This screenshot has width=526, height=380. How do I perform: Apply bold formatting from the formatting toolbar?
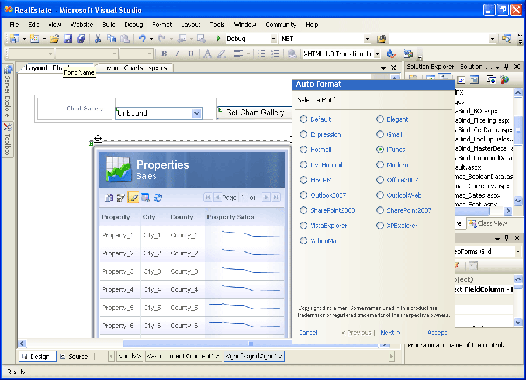click(164, 53)
